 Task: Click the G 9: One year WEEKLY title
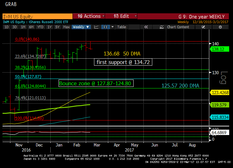(x=201, y=17)
